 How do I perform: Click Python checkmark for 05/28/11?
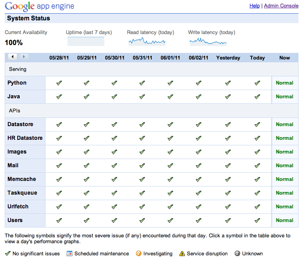pos(59,83)
